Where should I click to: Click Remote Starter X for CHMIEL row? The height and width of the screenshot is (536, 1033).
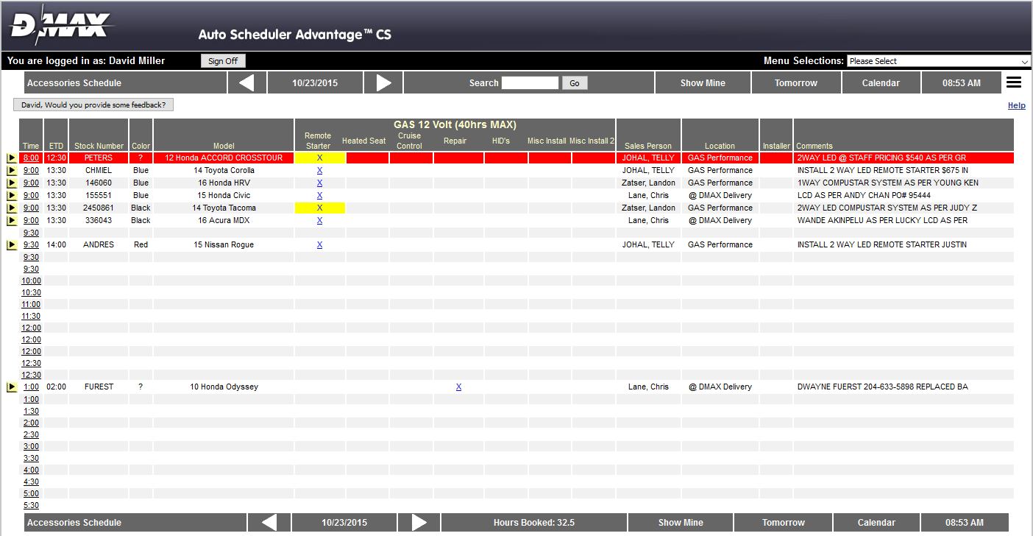point(319,170)
